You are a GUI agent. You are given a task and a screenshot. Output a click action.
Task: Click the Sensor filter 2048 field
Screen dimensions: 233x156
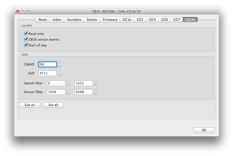83,92
